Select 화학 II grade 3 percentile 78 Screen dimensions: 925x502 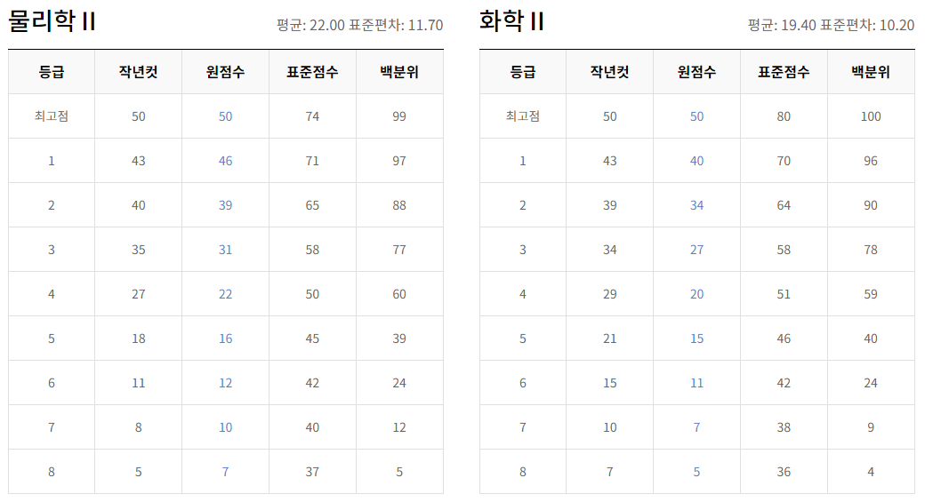(x=871, y=250)
